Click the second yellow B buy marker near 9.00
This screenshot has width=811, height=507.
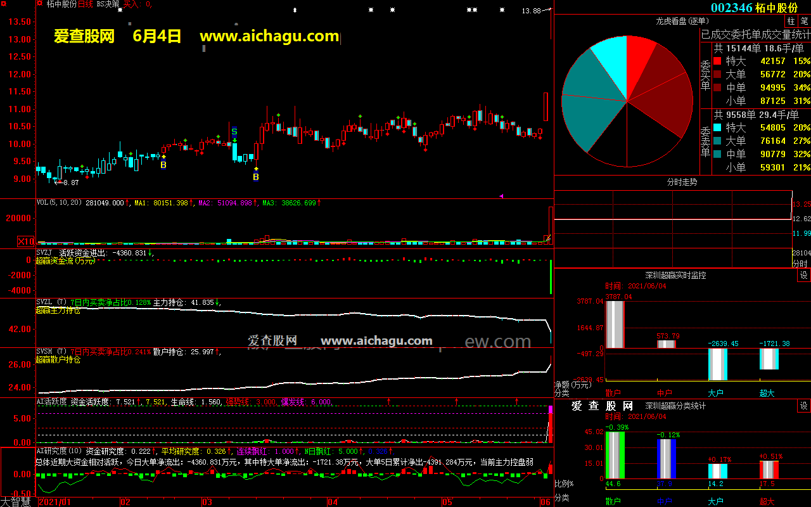(x=256, y=177)
